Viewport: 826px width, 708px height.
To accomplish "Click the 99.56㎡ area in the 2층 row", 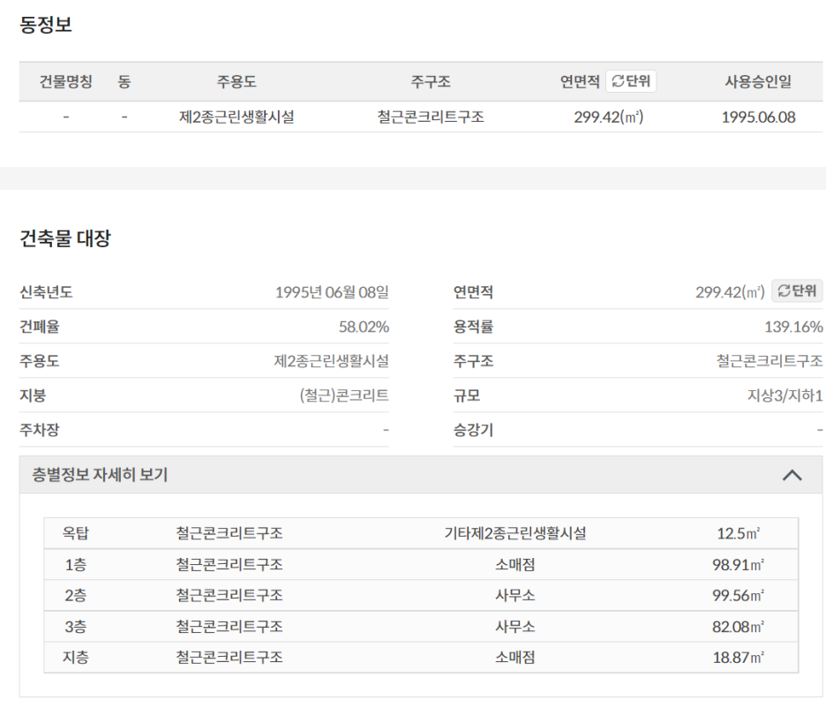I will point(738,595).
